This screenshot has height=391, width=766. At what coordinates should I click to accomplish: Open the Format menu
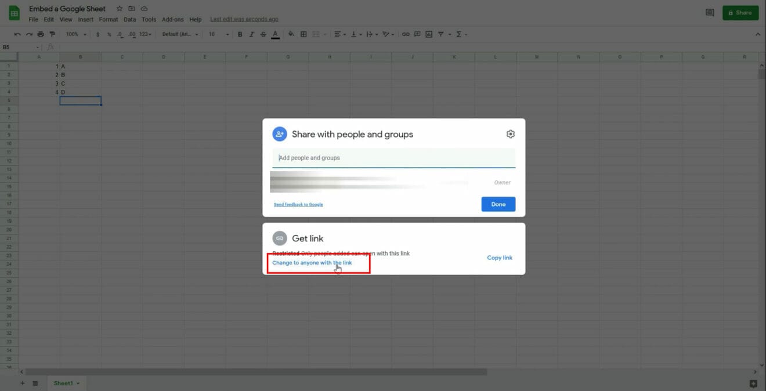[109, 19]
